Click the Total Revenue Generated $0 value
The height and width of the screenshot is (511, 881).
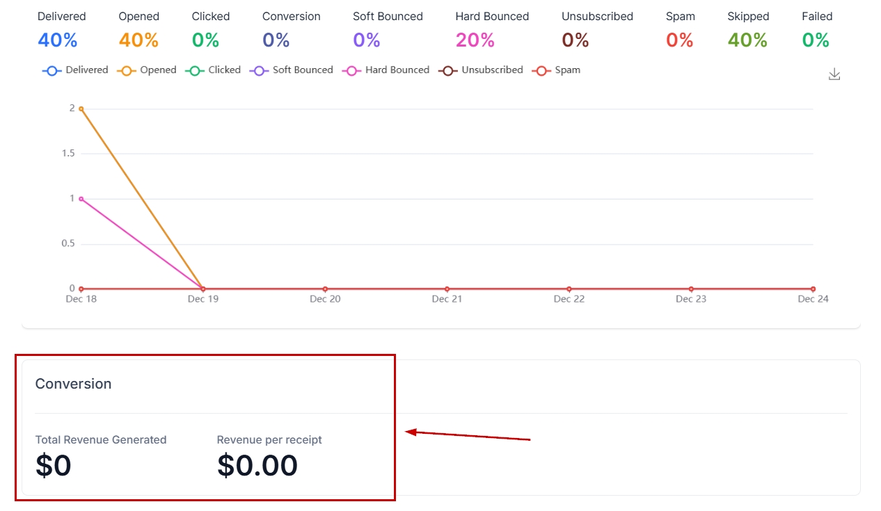click(x=54, y=466)
